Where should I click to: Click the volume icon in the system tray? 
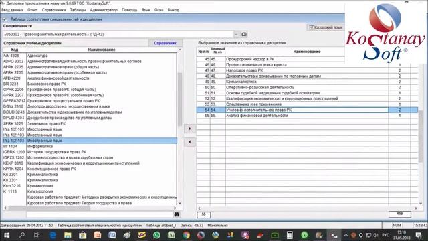(x=376, y=235)
